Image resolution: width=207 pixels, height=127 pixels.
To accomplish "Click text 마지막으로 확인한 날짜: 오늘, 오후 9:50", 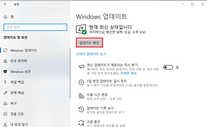I will (117, 32).
